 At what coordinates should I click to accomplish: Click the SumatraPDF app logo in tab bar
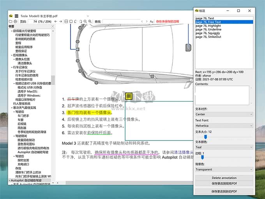pos(11,16)
